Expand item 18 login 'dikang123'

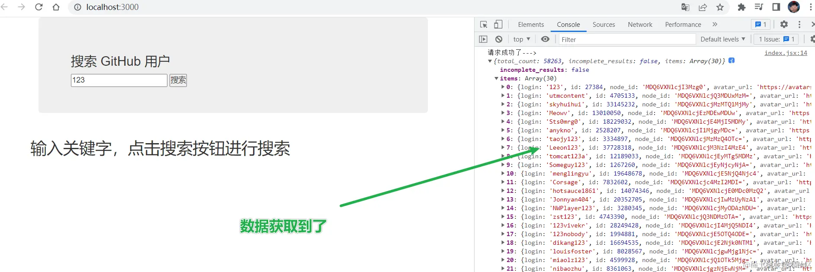coord(503,243)
